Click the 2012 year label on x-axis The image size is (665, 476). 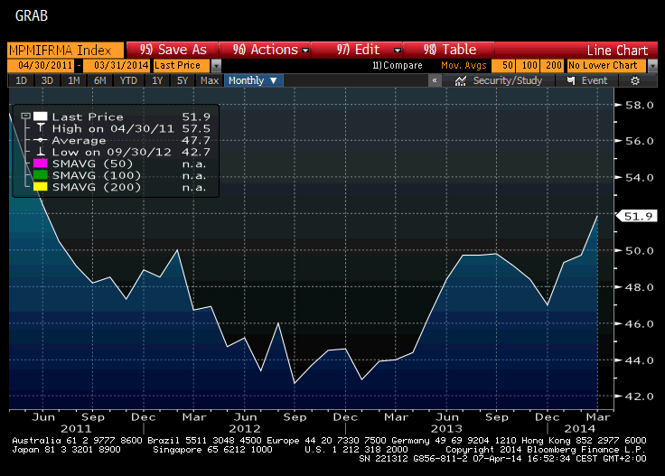pos(244,428)
